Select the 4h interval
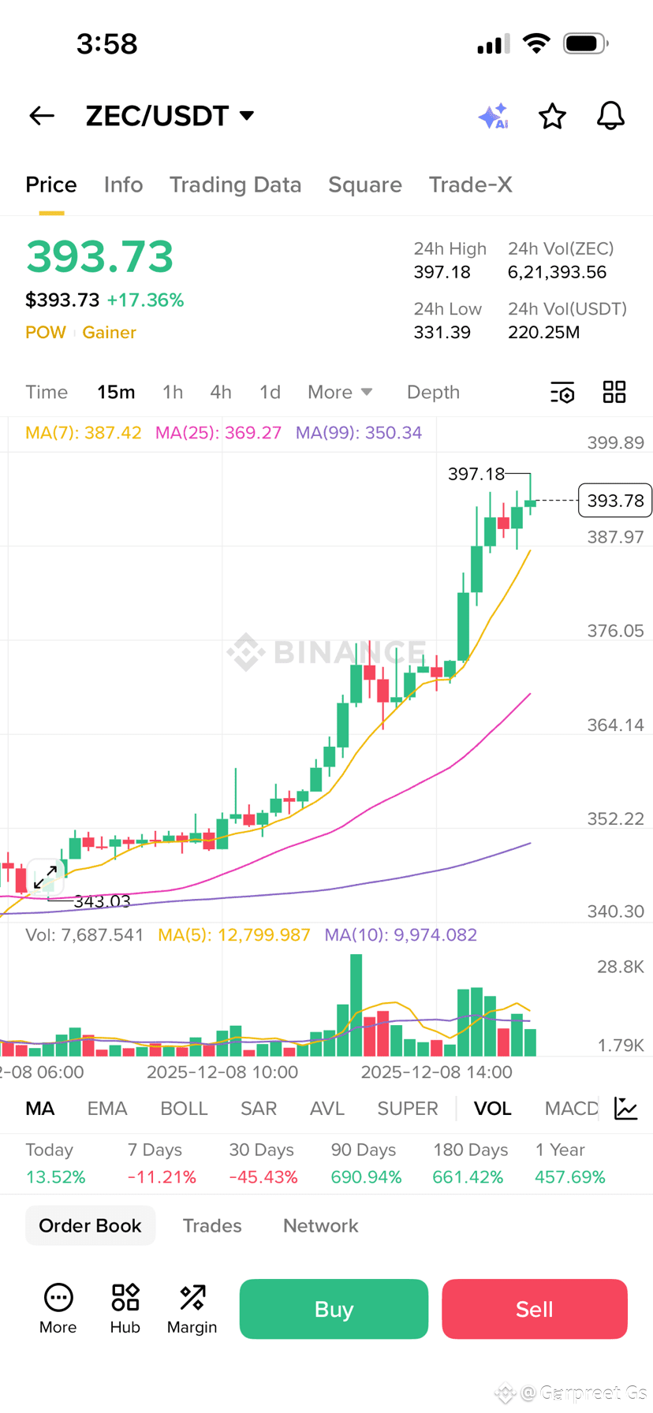653x1413 pixels. 221,392
